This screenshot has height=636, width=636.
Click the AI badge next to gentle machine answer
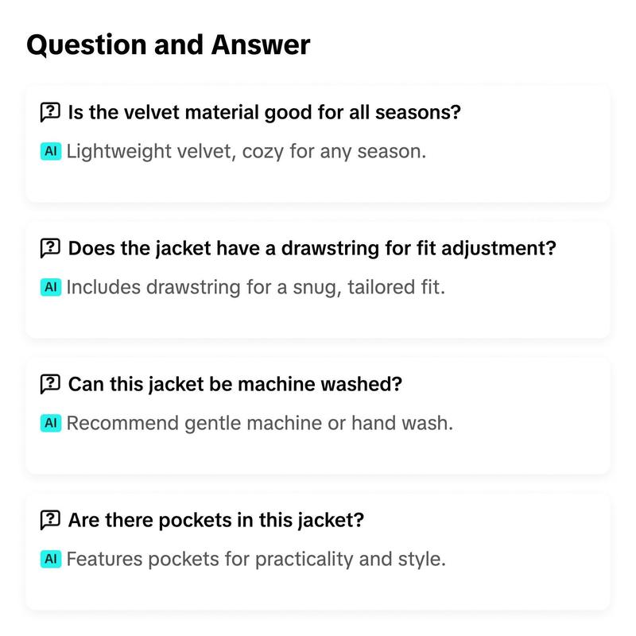point(51,423)
